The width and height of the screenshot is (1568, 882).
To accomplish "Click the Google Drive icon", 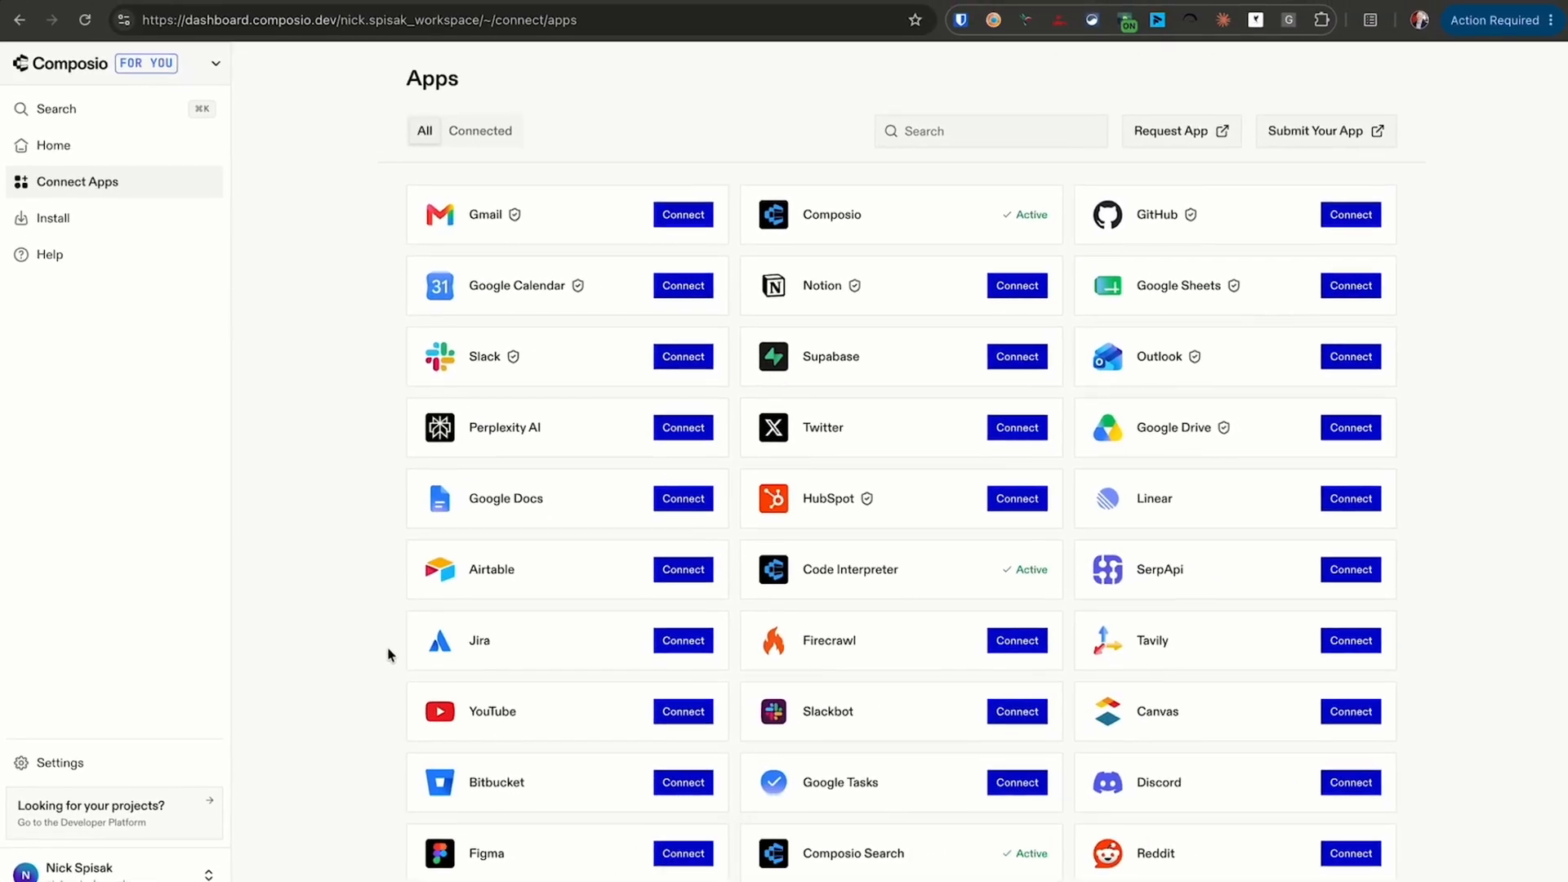I will (x=1107, y=427).
